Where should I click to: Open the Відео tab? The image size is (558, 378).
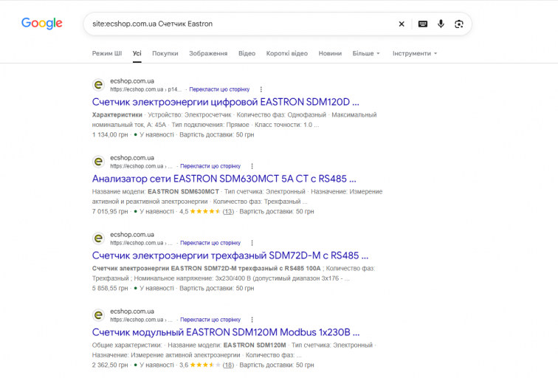pos(247,53)
